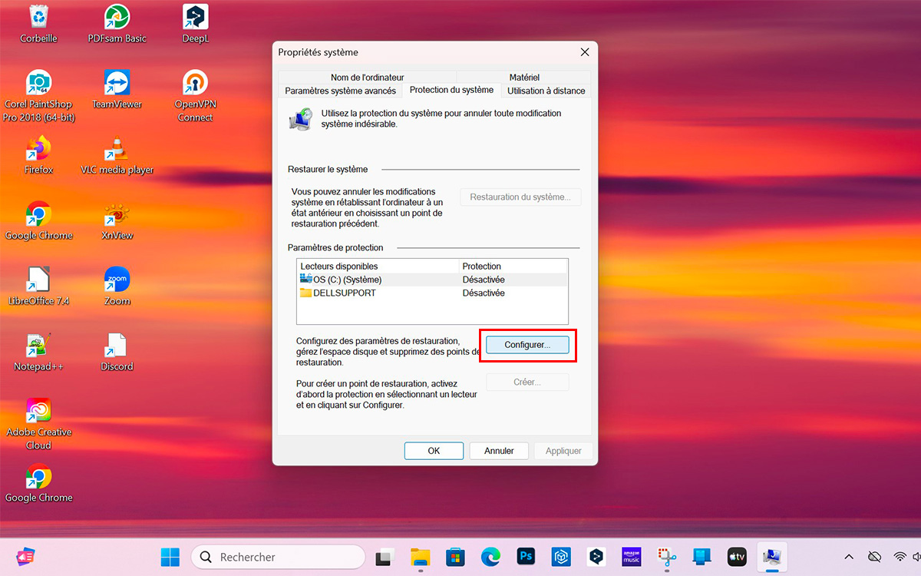Launch Microsoft Edge from the taskbar
Screen dimensions: 921x576
point(490,556)
